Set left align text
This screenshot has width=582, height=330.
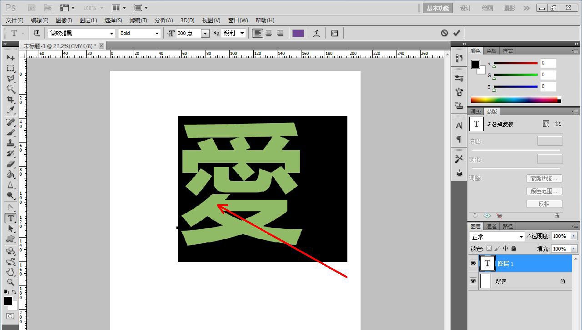[258, 33]
